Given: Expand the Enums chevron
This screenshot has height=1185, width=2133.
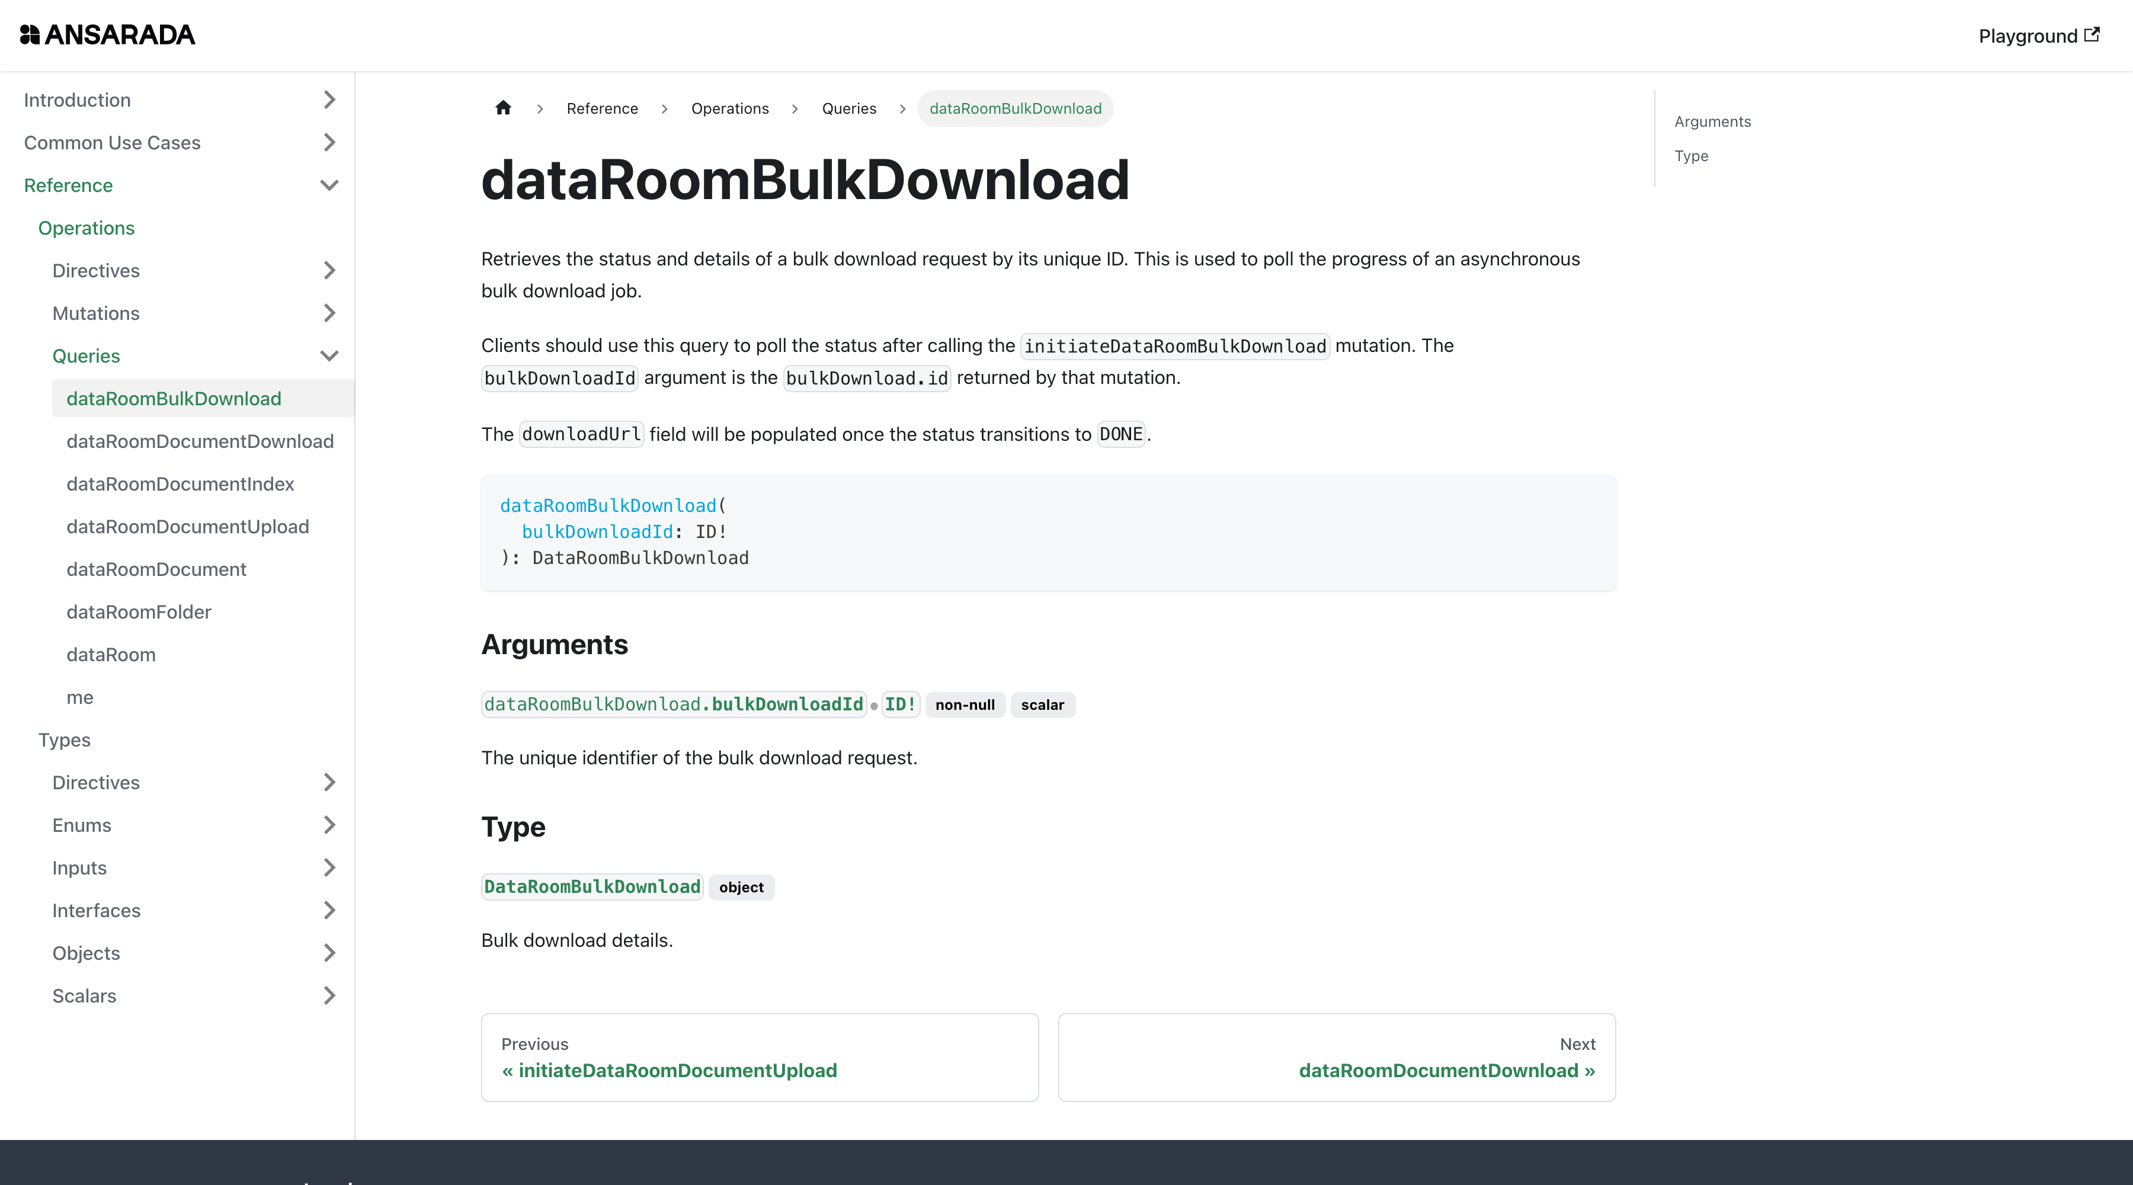Looking at the screenshot, I should pos(329,825).
